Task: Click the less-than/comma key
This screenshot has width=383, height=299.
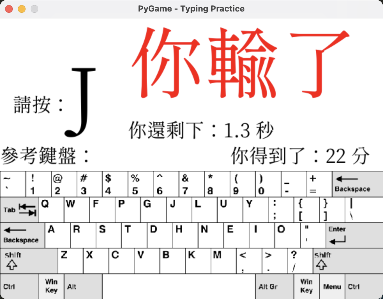Action: click(x=249, y=261)
